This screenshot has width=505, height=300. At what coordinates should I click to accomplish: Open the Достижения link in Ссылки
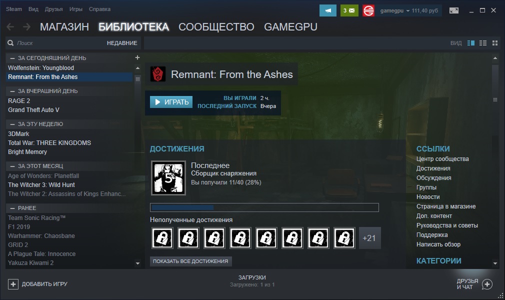433,168
